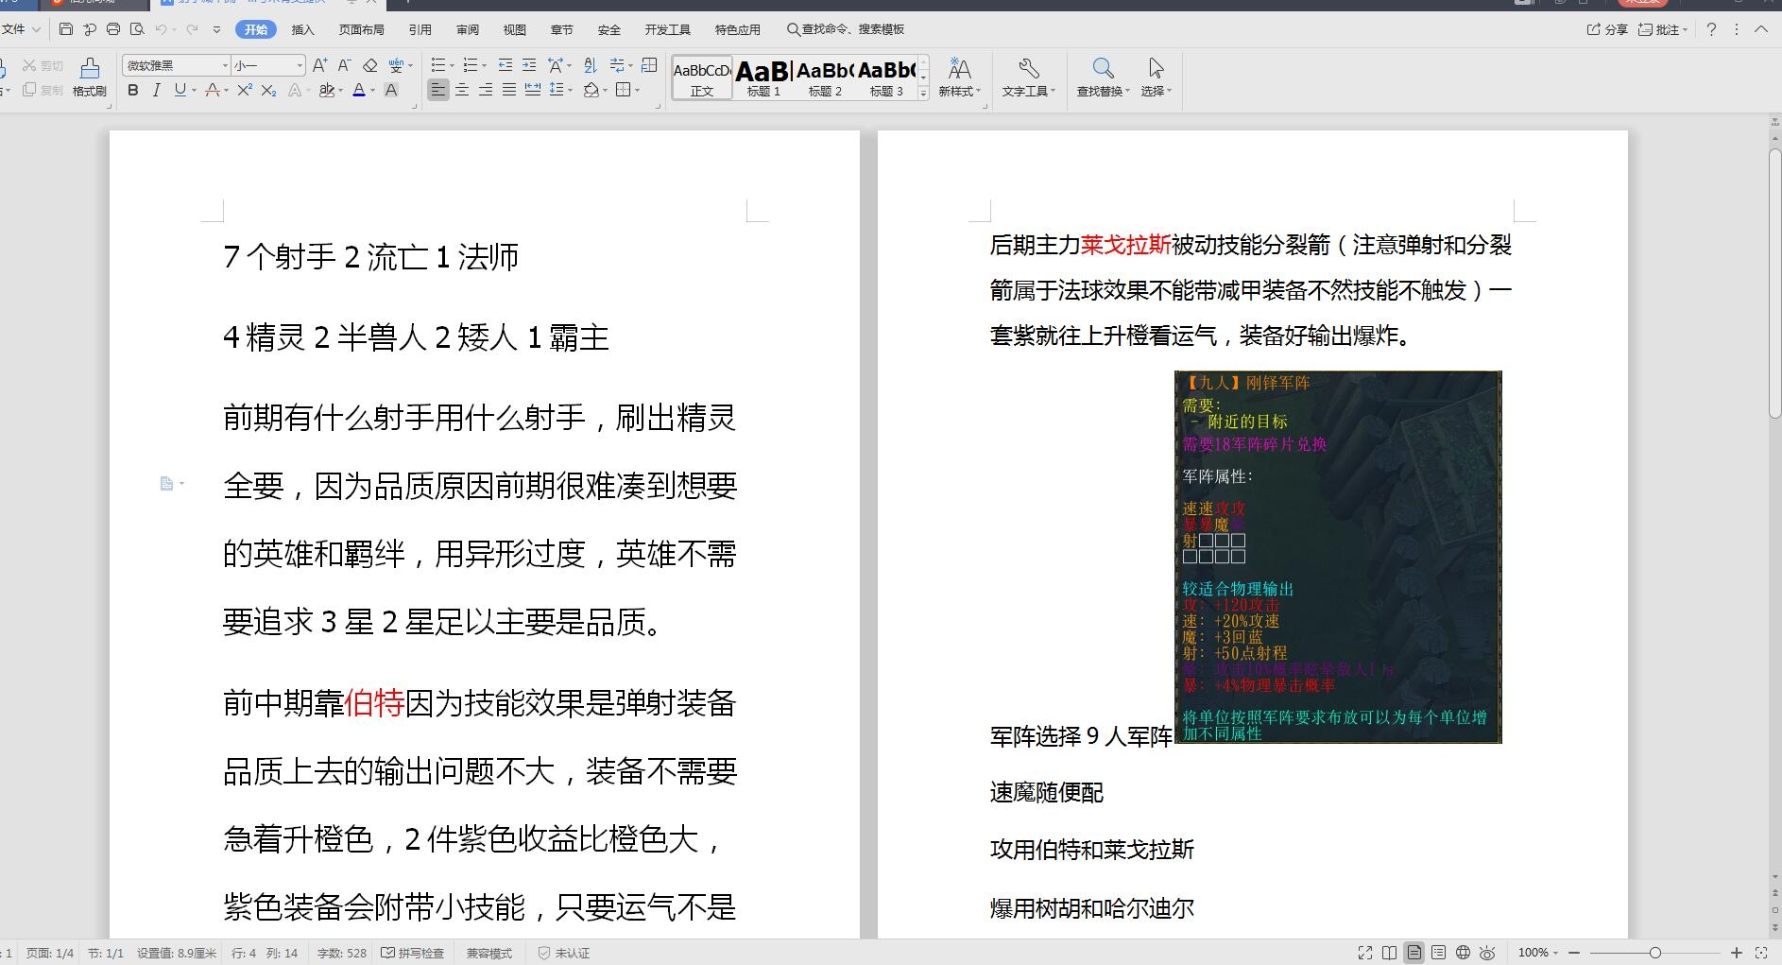Click the Print icon

pos(113,29)
